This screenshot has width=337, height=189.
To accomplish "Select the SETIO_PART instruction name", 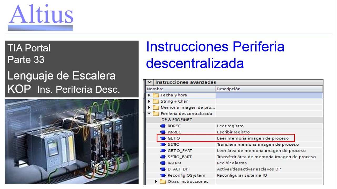I will click(x=180, y=157).
